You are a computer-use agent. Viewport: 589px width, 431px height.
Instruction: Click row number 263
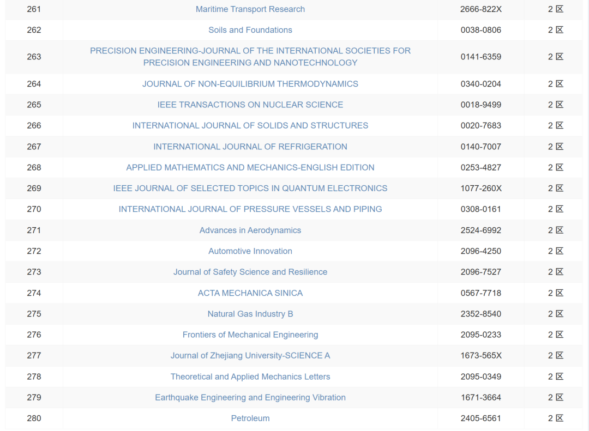click(34, 57)
